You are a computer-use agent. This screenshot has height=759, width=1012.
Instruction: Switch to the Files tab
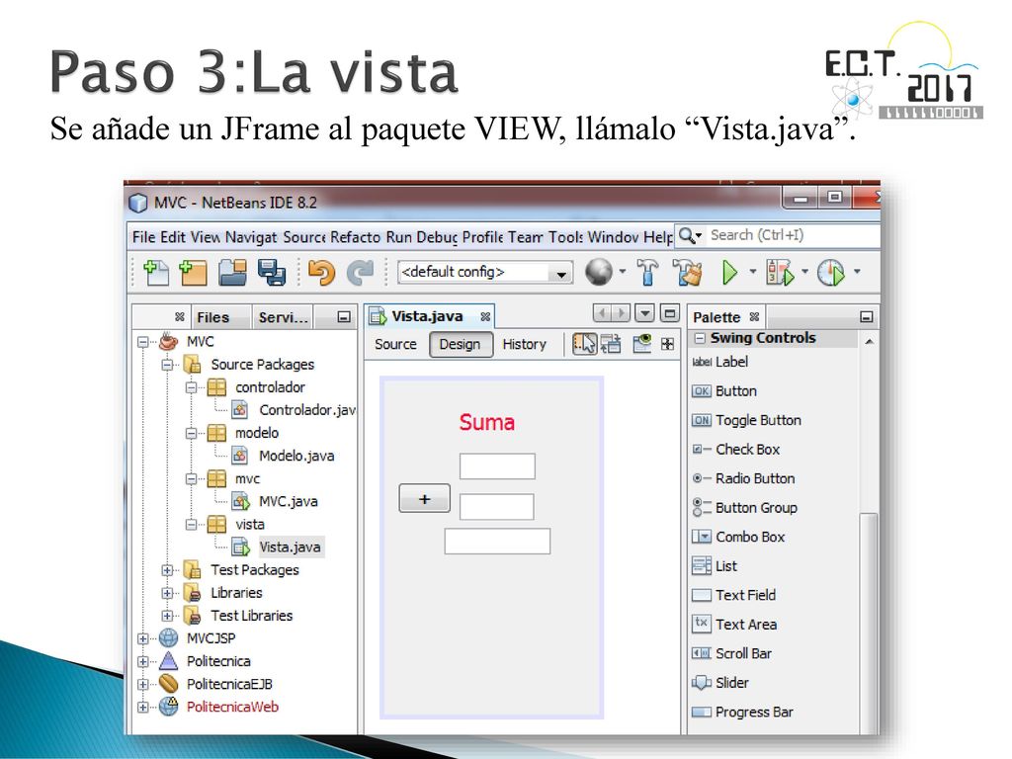pyautogui.click(x=213, y=317)
